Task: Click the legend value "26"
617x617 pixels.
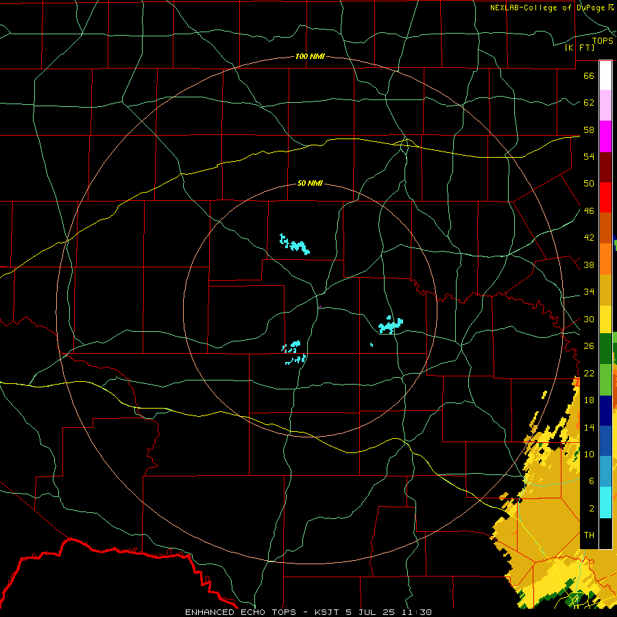Action: tap(589, 346)
